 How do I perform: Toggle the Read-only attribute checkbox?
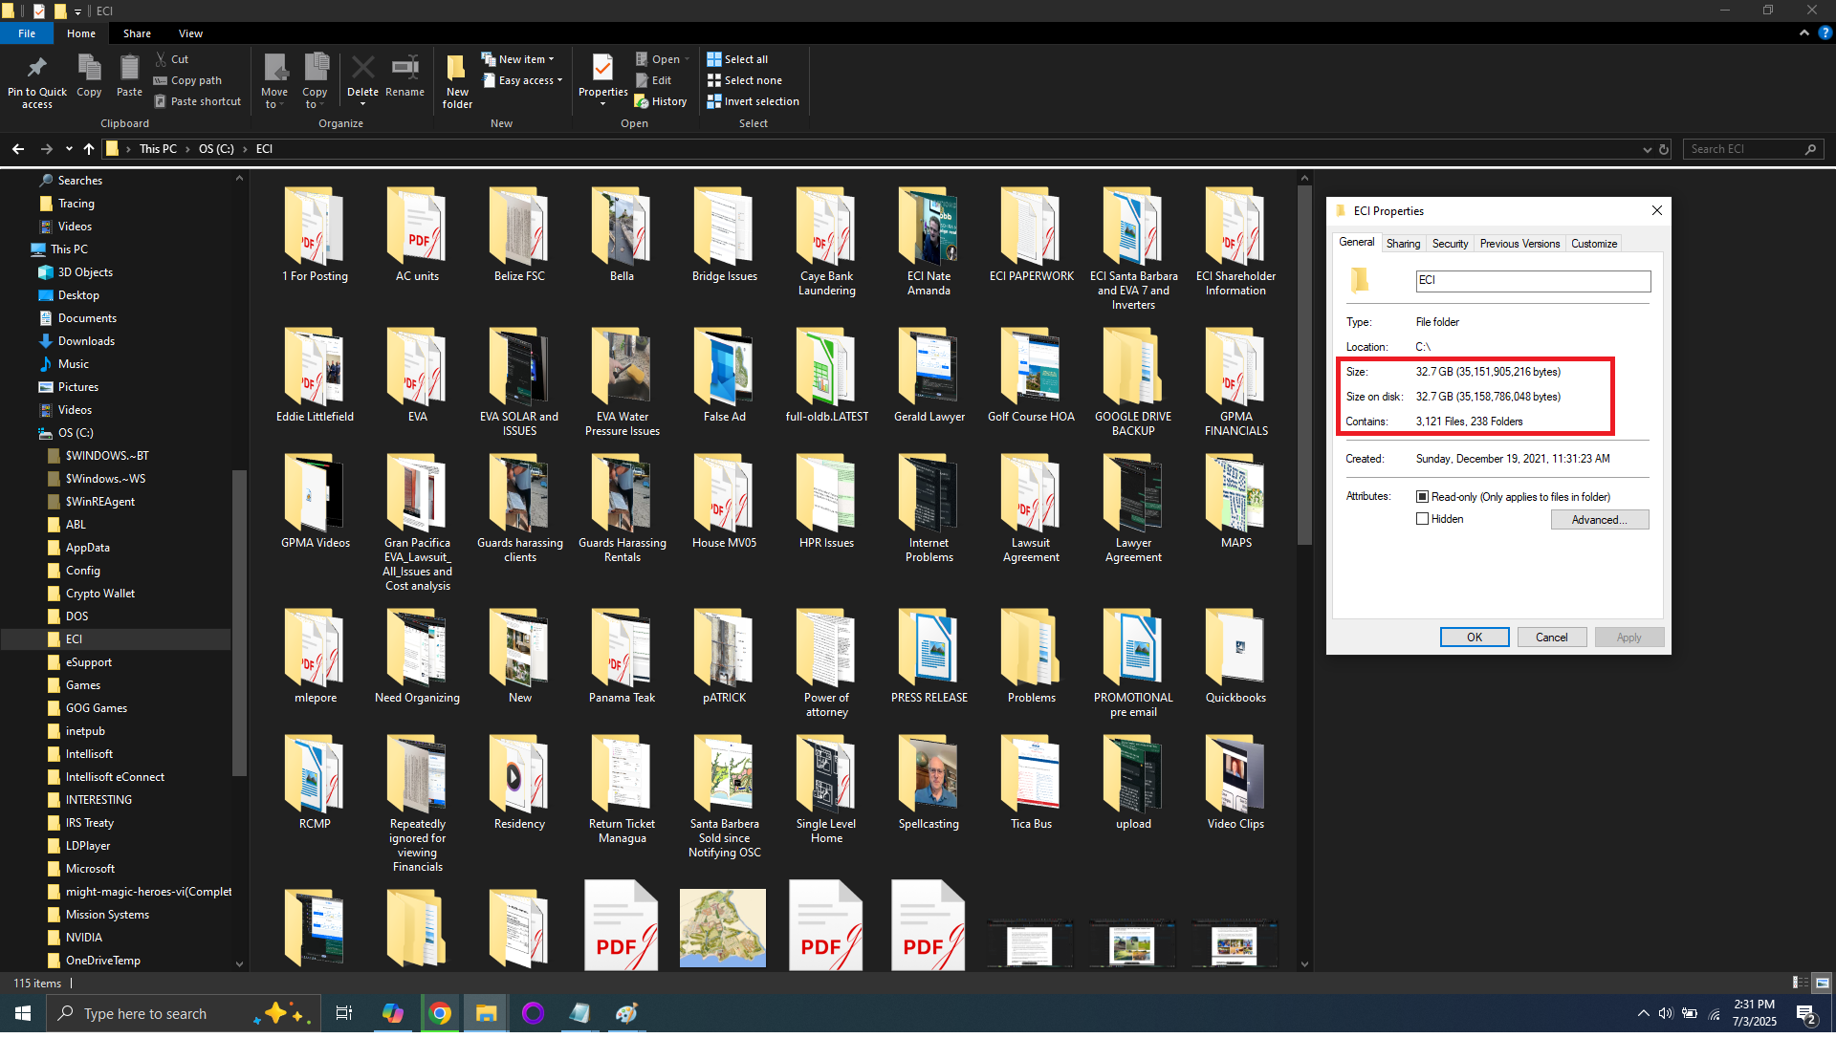[1423, 497]
